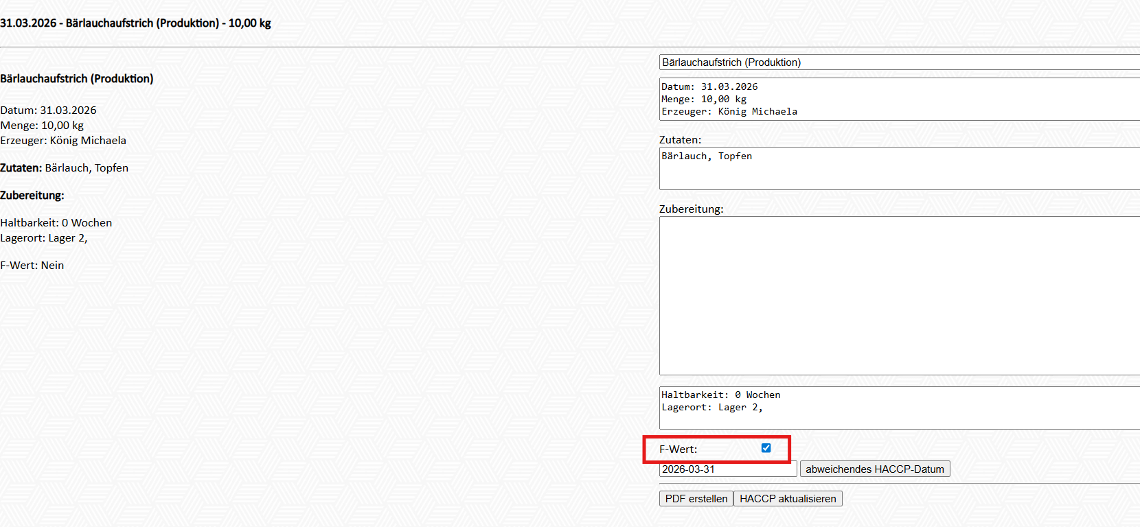The image size is (1140, 527).
Task: Click the Lagerort: Lager 2 preview line
Action: (44, 238)
